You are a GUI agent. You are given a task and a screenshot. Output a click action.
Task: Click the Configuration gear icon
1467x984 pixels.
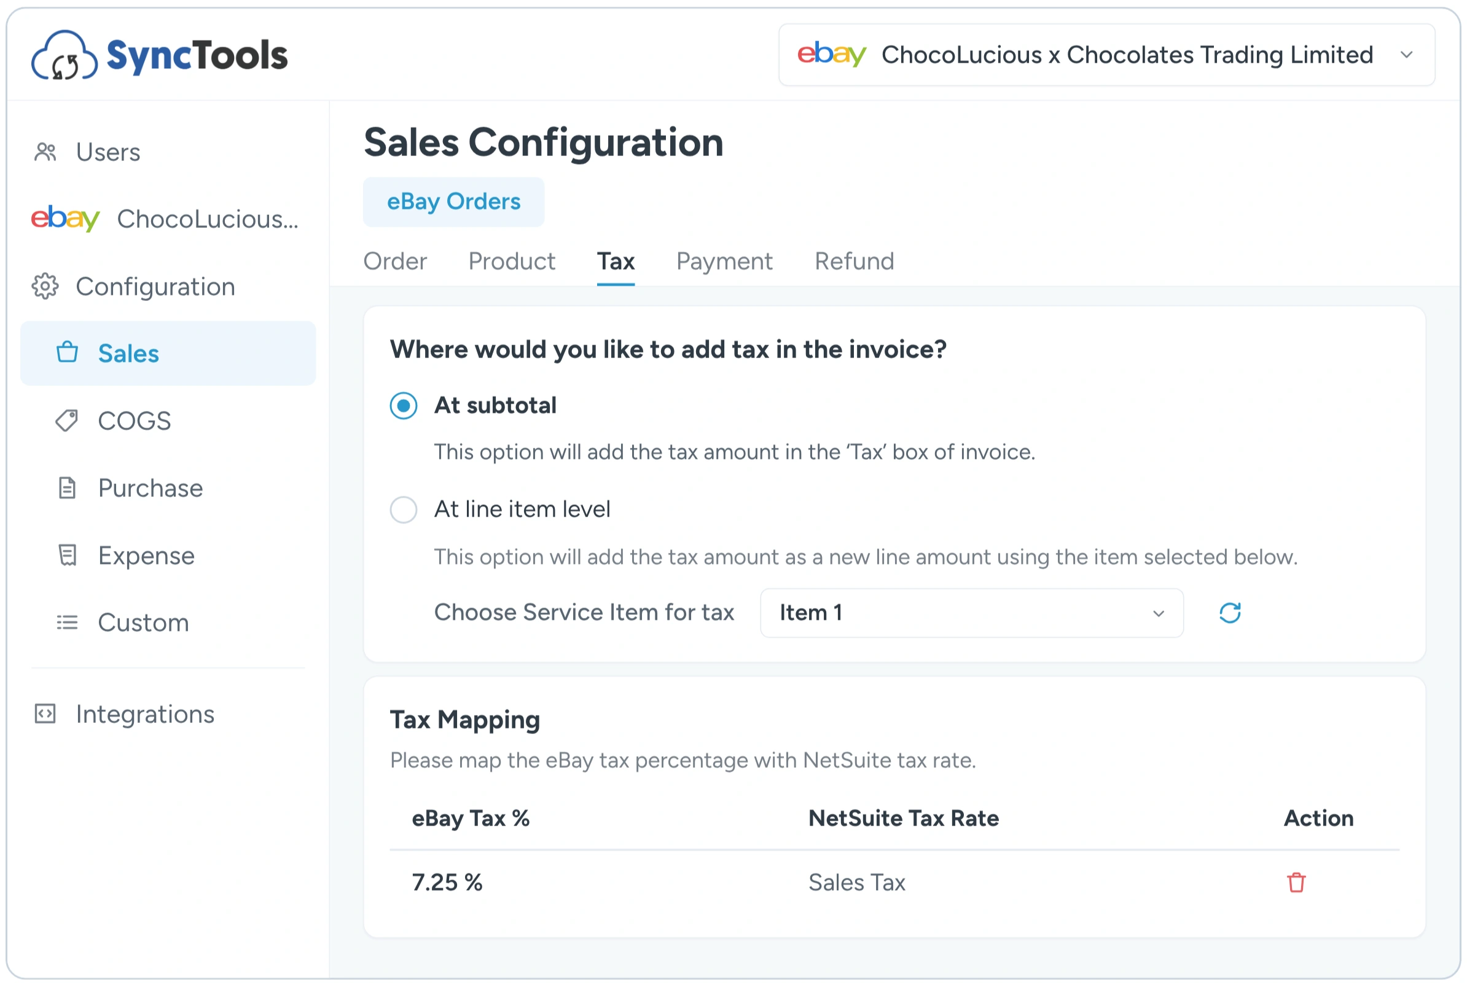pos(45,286)
